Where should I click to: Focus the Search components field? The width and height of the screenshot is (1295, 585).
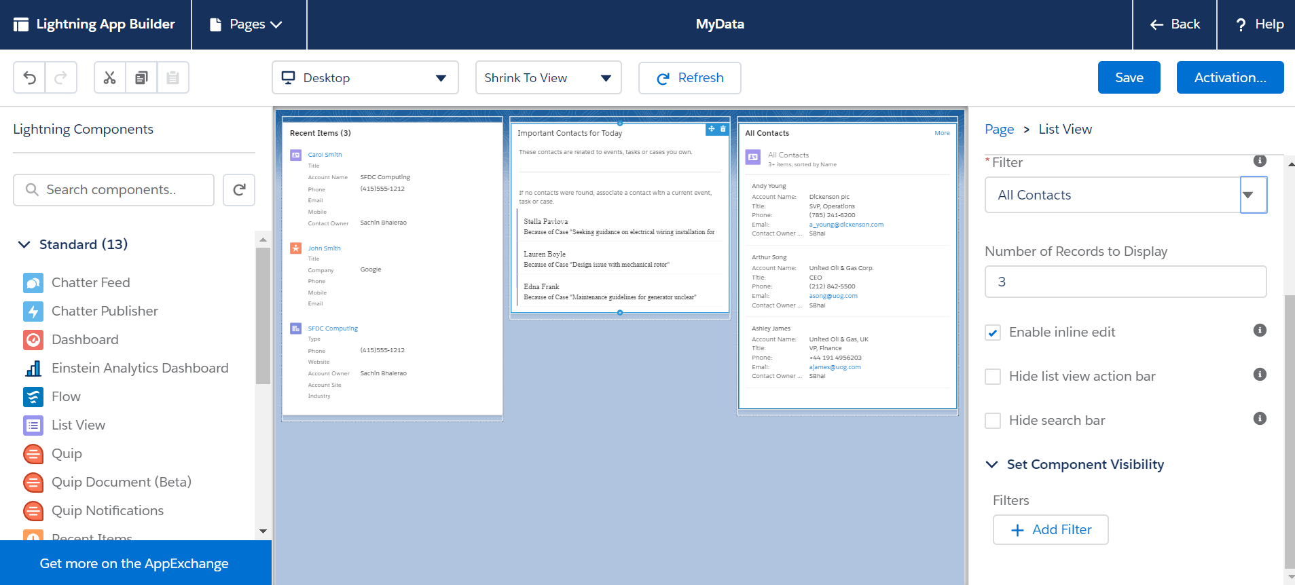[113, 190]
